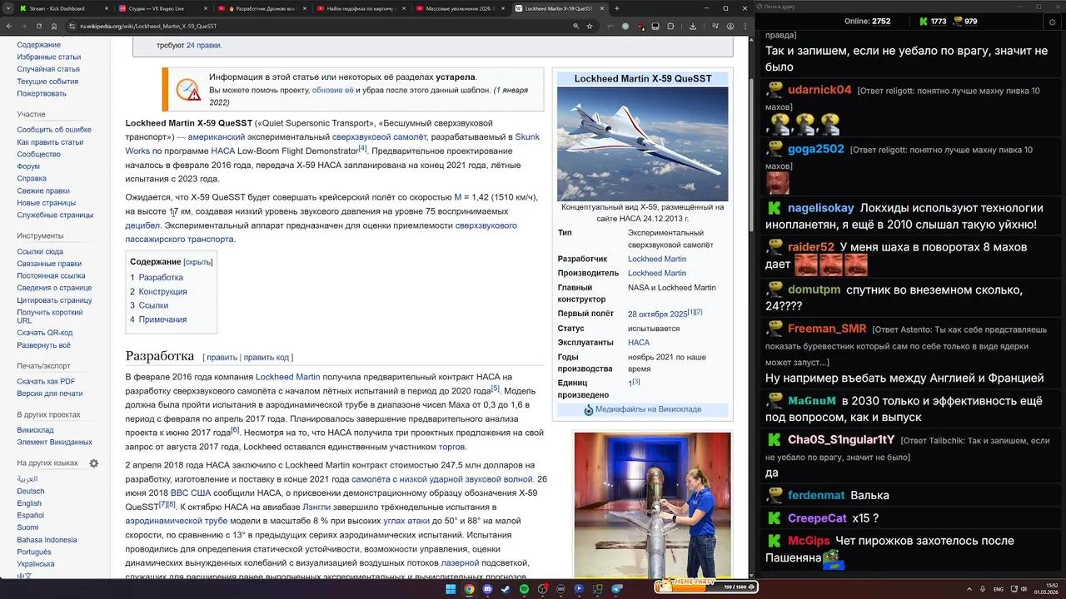Open Telegram from the taskbar
This screenshot has height=599, width=1066.
click(617, 589)
